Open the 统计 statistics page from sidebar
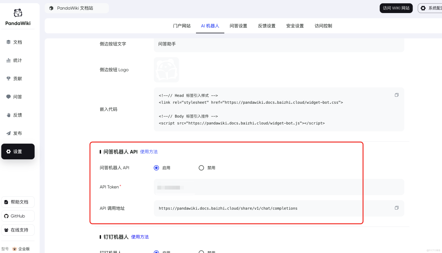Viewport: 442px width, 253px height. point(17,60)
